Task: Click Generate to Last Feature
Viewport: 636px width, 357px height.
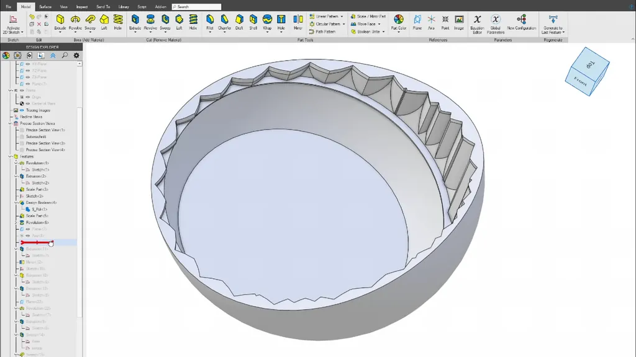Action: click(553, 24)
